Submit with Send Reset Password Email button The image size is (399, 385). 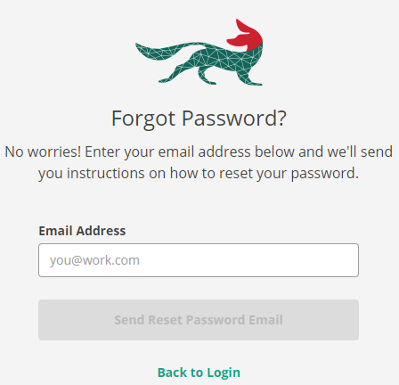(x=199, y=320)
